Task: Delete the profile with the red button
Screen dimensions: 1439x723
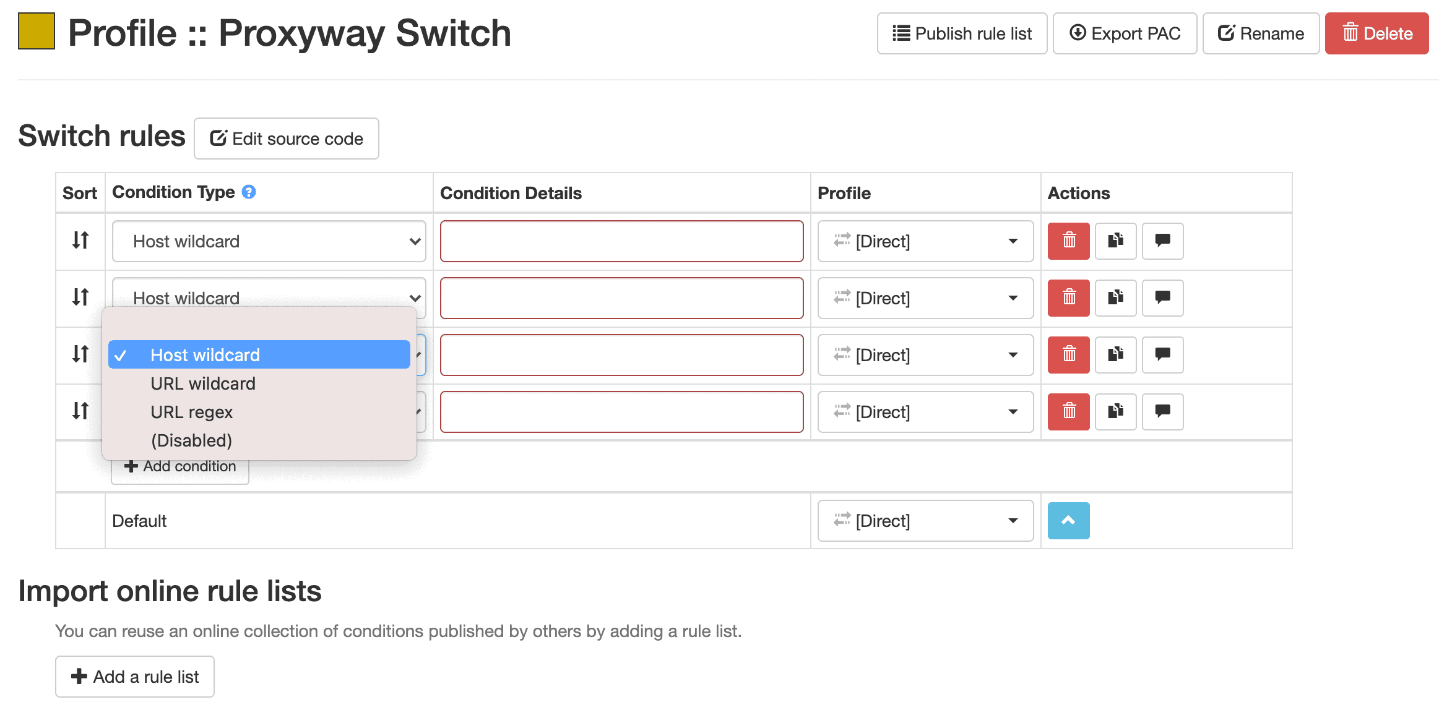Action: click(x=1376, y=33)
